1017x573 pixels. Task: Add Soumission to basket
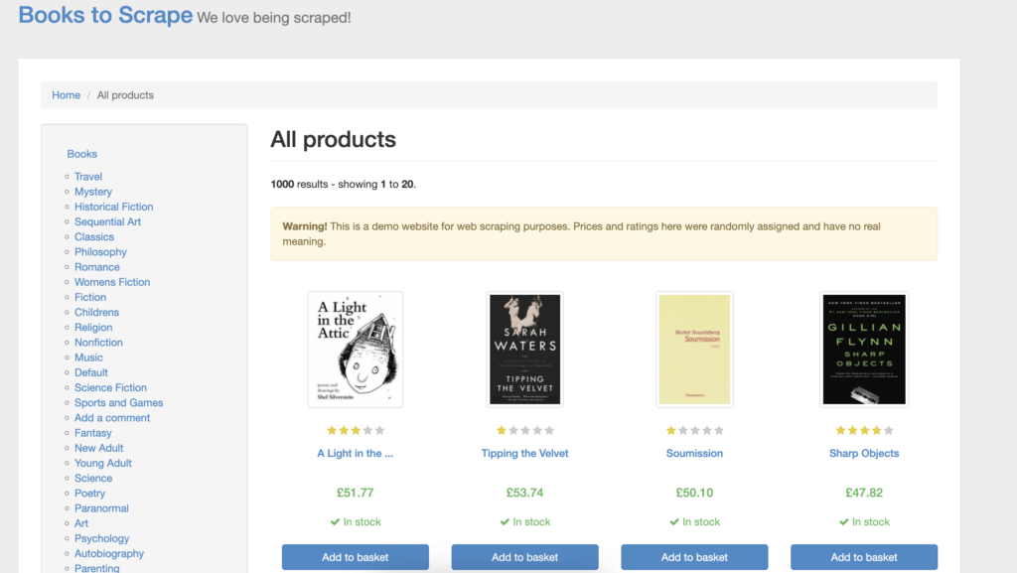[694, 557]
